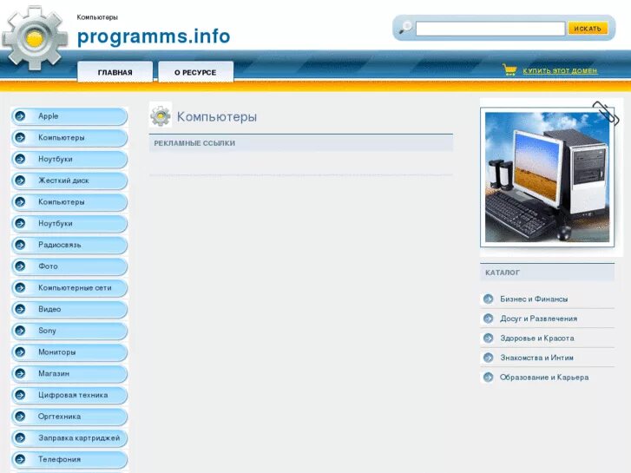This screenshot has width=631, height=473.
Task: Click the large gear site logo
Action: pos(35,39)
